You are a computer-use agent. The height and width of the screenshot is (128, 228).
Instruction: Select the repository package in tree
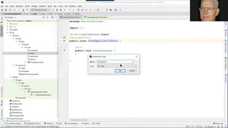pos(34,56)
